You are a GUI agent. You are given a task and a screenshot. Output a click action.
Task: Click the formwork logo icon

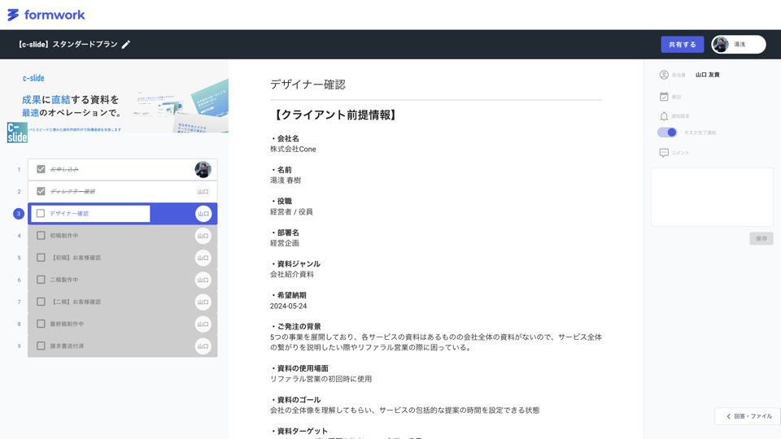(13, 15)
